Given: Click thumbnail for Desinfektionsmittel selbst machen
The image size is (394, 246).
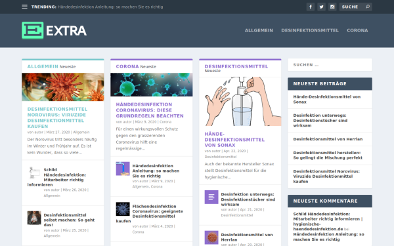Looking at the screenshot, I should 34,218.
